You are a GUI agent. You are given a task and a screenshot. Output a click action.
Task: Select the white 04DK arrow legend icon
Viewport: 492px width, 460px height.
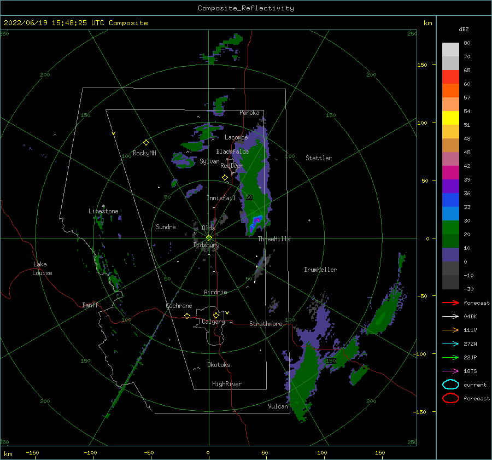[450, 316]
